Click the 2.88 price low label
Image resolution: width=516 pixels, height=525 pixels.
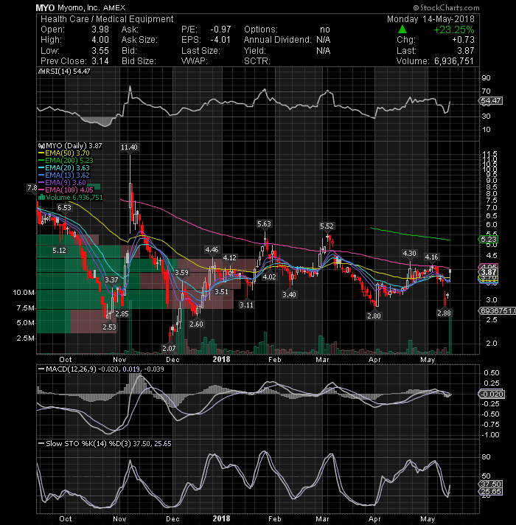point(444,313)
